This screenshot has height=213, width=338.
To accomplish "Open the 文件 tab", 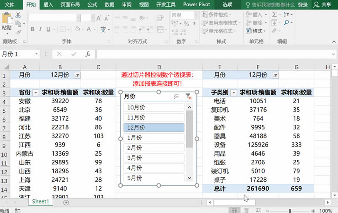I will [10, 5].
